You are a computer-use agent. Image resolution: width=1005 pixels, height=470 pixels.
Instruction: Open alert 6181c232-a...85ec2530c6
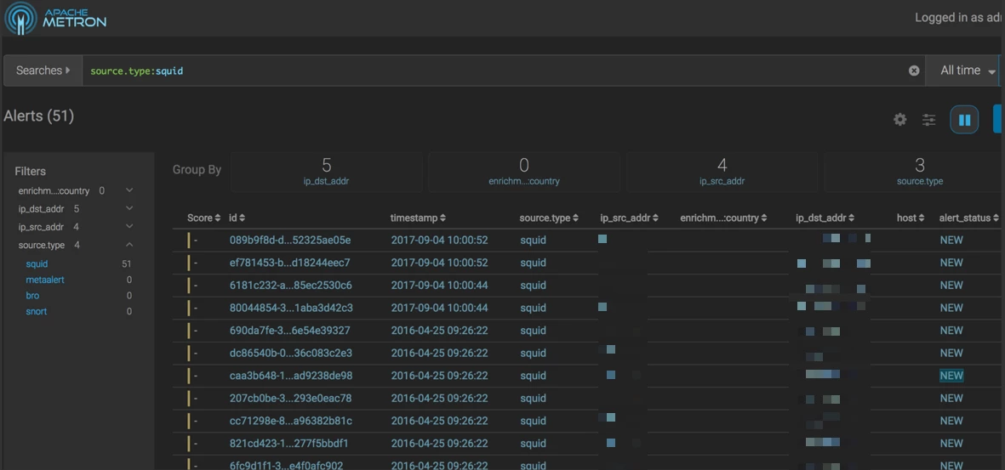click(x=290, y=285)
